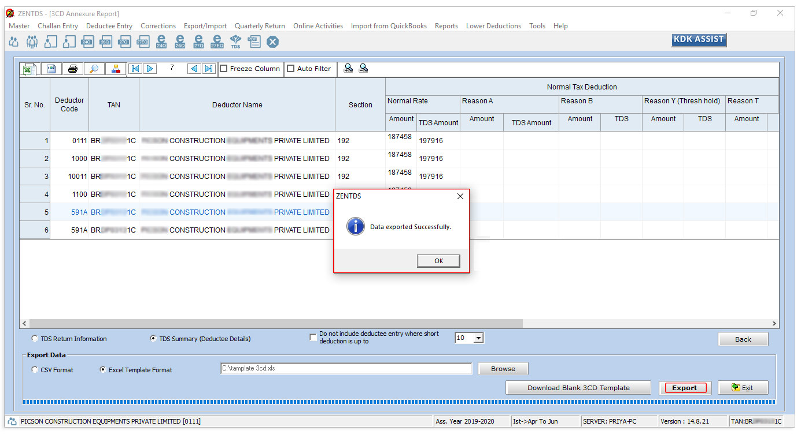The image size is (801, 434).
Task: Click the zoom in magnifier with plus sign
Action: pos(348,68)
